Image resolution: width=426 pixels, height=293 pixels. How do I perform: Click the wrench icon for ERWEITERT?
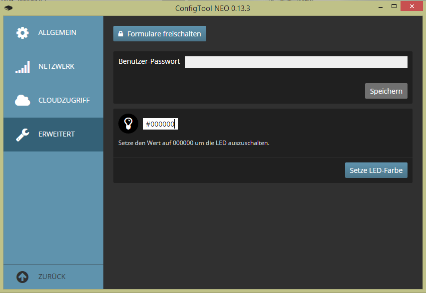coord(22,135)
